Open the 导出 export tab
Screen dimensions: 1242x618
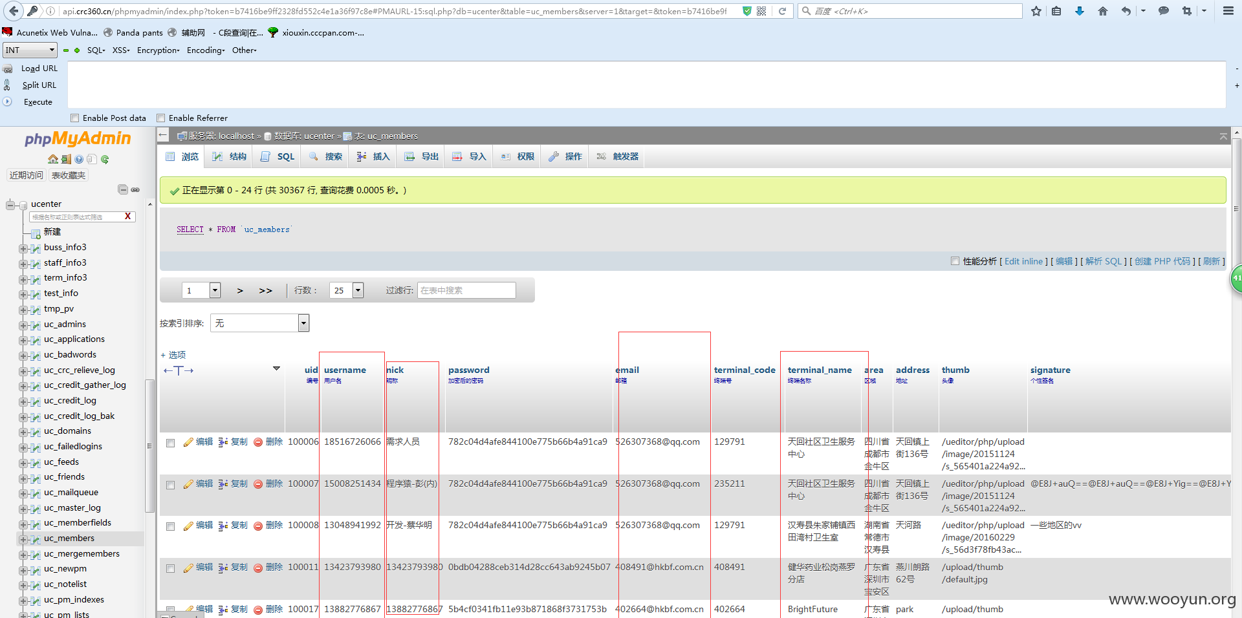tap(422, 156)
